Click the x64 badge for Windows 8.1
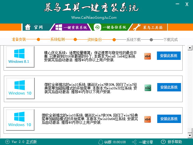The image size is (193, 145). pyautogui.click(x=148, y=56)
